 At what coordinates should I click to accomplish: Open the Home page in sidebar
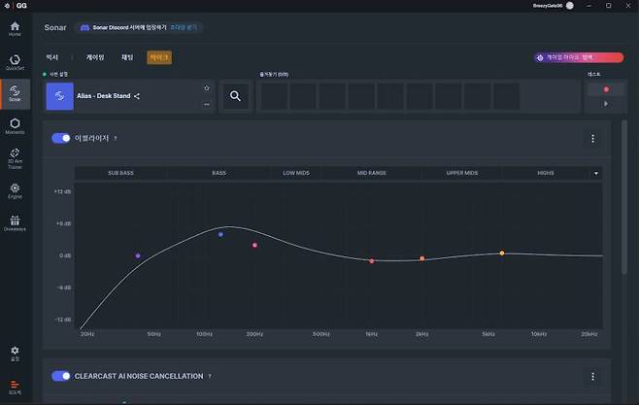16,29
